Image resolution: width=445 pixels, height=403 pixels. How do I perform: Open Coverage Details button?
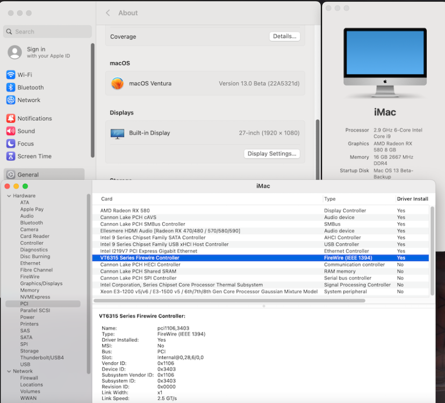(284, 37)
